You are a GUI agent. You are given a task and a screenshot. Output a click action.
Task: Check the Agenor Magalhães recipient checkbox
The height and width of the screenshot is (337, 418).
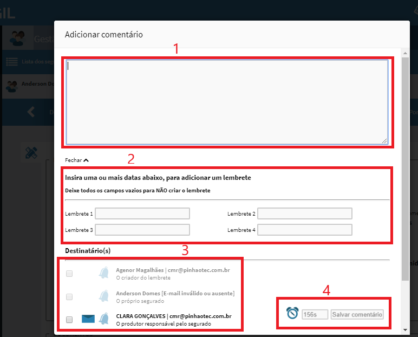(x=69, y=274)
